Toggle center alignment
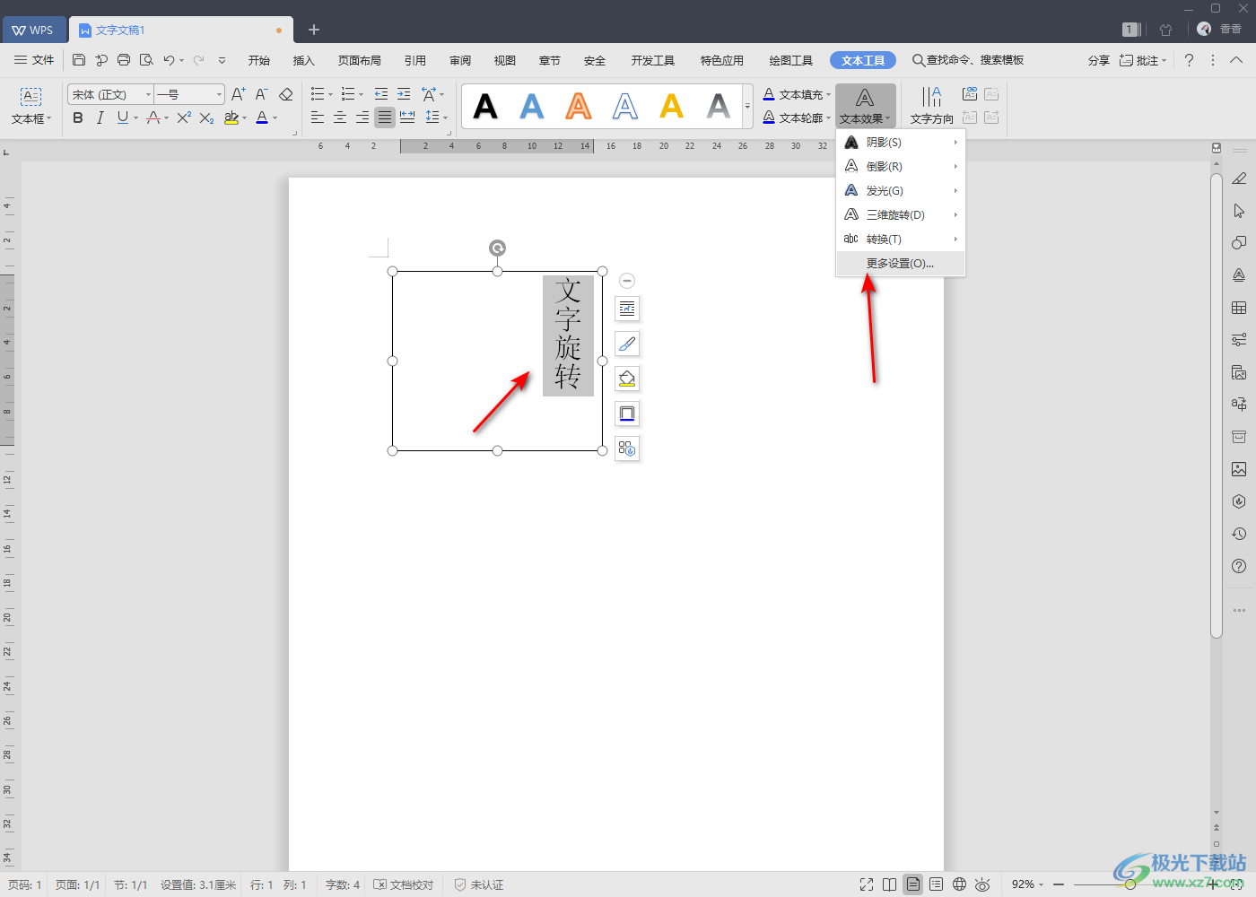 tap(340, 118)
